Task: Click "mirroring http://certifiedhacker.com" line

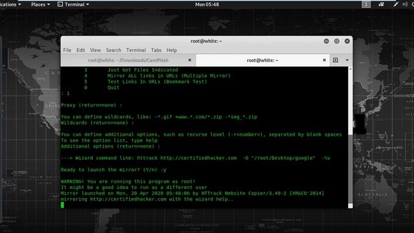Action: 147,199
